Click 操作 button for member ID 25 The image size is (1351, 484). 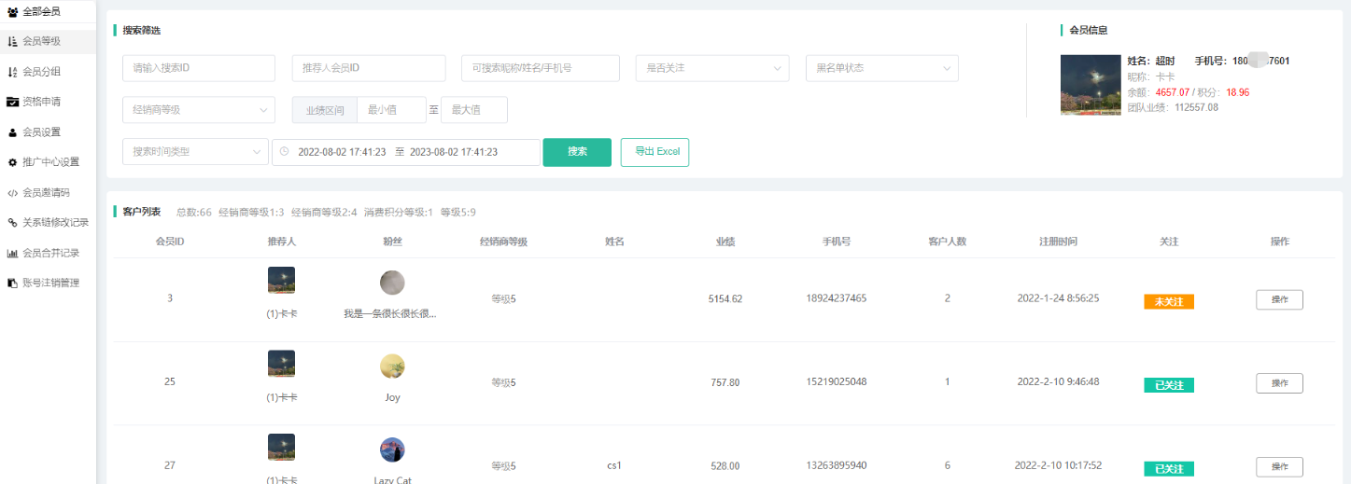pos(1279,383)
